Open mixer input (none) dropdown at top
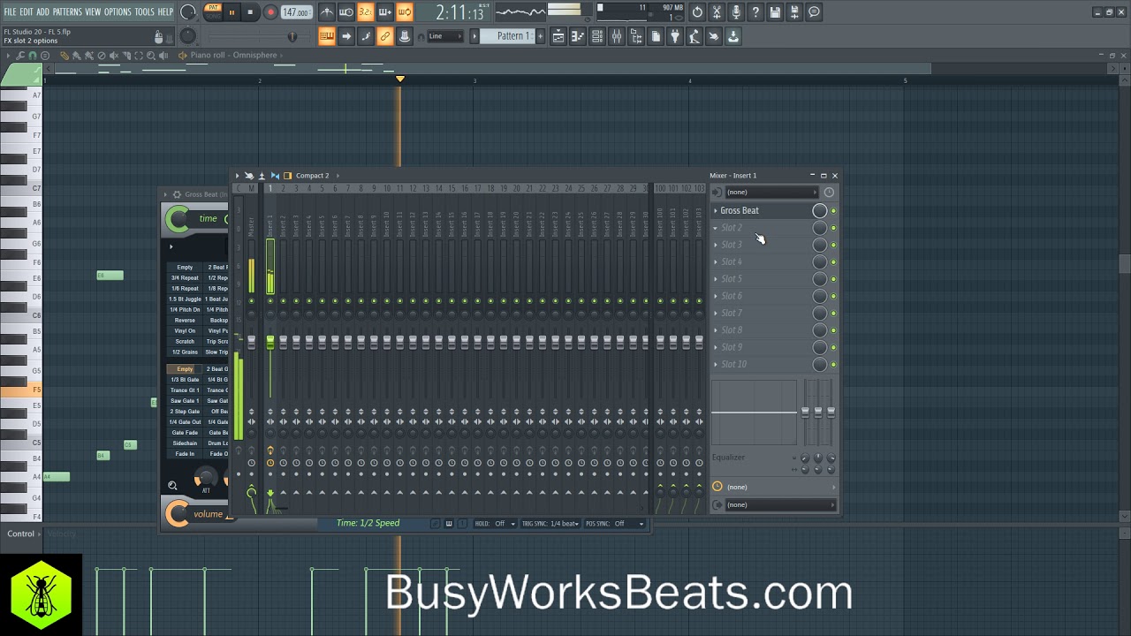 (771, 192)
